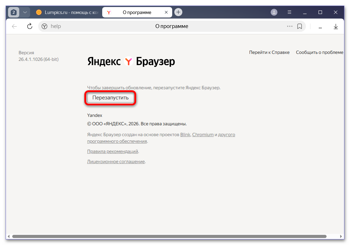Open the three-dot page actions menu
Screen dimensions: 350x245
pos(289,26)
